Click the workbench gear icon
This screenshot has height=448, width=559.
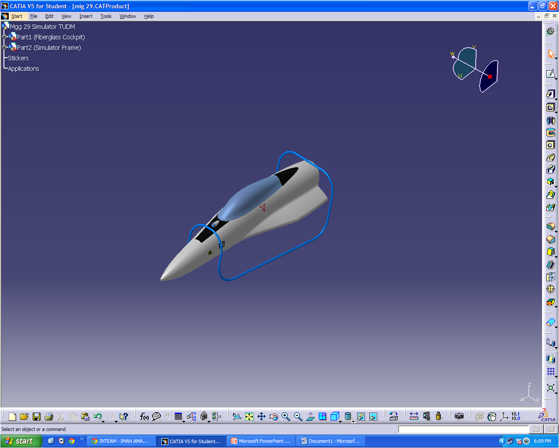pos(550,31)
